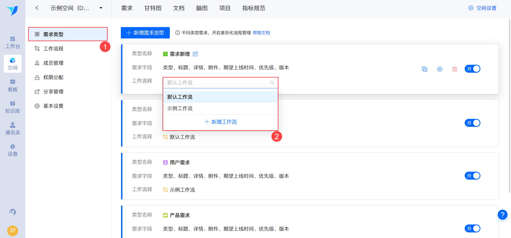Open the 工作台 workbench sidebar icon
The height and width of the screenshot is (238, 511).
click(x=13, y=42)
